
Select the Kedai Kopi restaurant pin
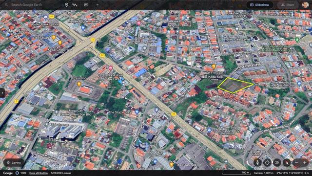[214, 66]
